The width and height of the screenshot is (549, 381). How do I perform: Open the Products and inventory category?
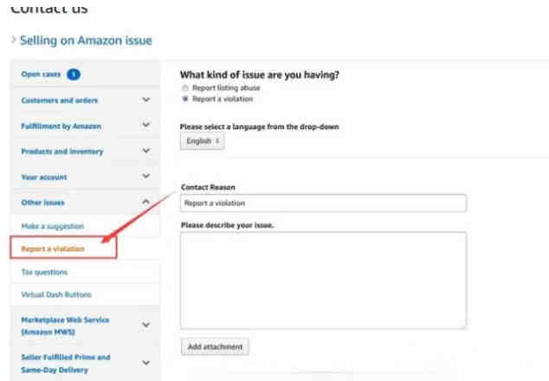point(62,152)
